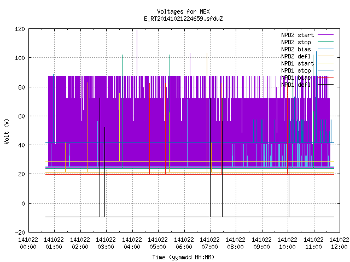This screenshot has width=350, height=262.
Task: Click the 141022 06:00 x-axis tick label
Action: pos(184,243)
